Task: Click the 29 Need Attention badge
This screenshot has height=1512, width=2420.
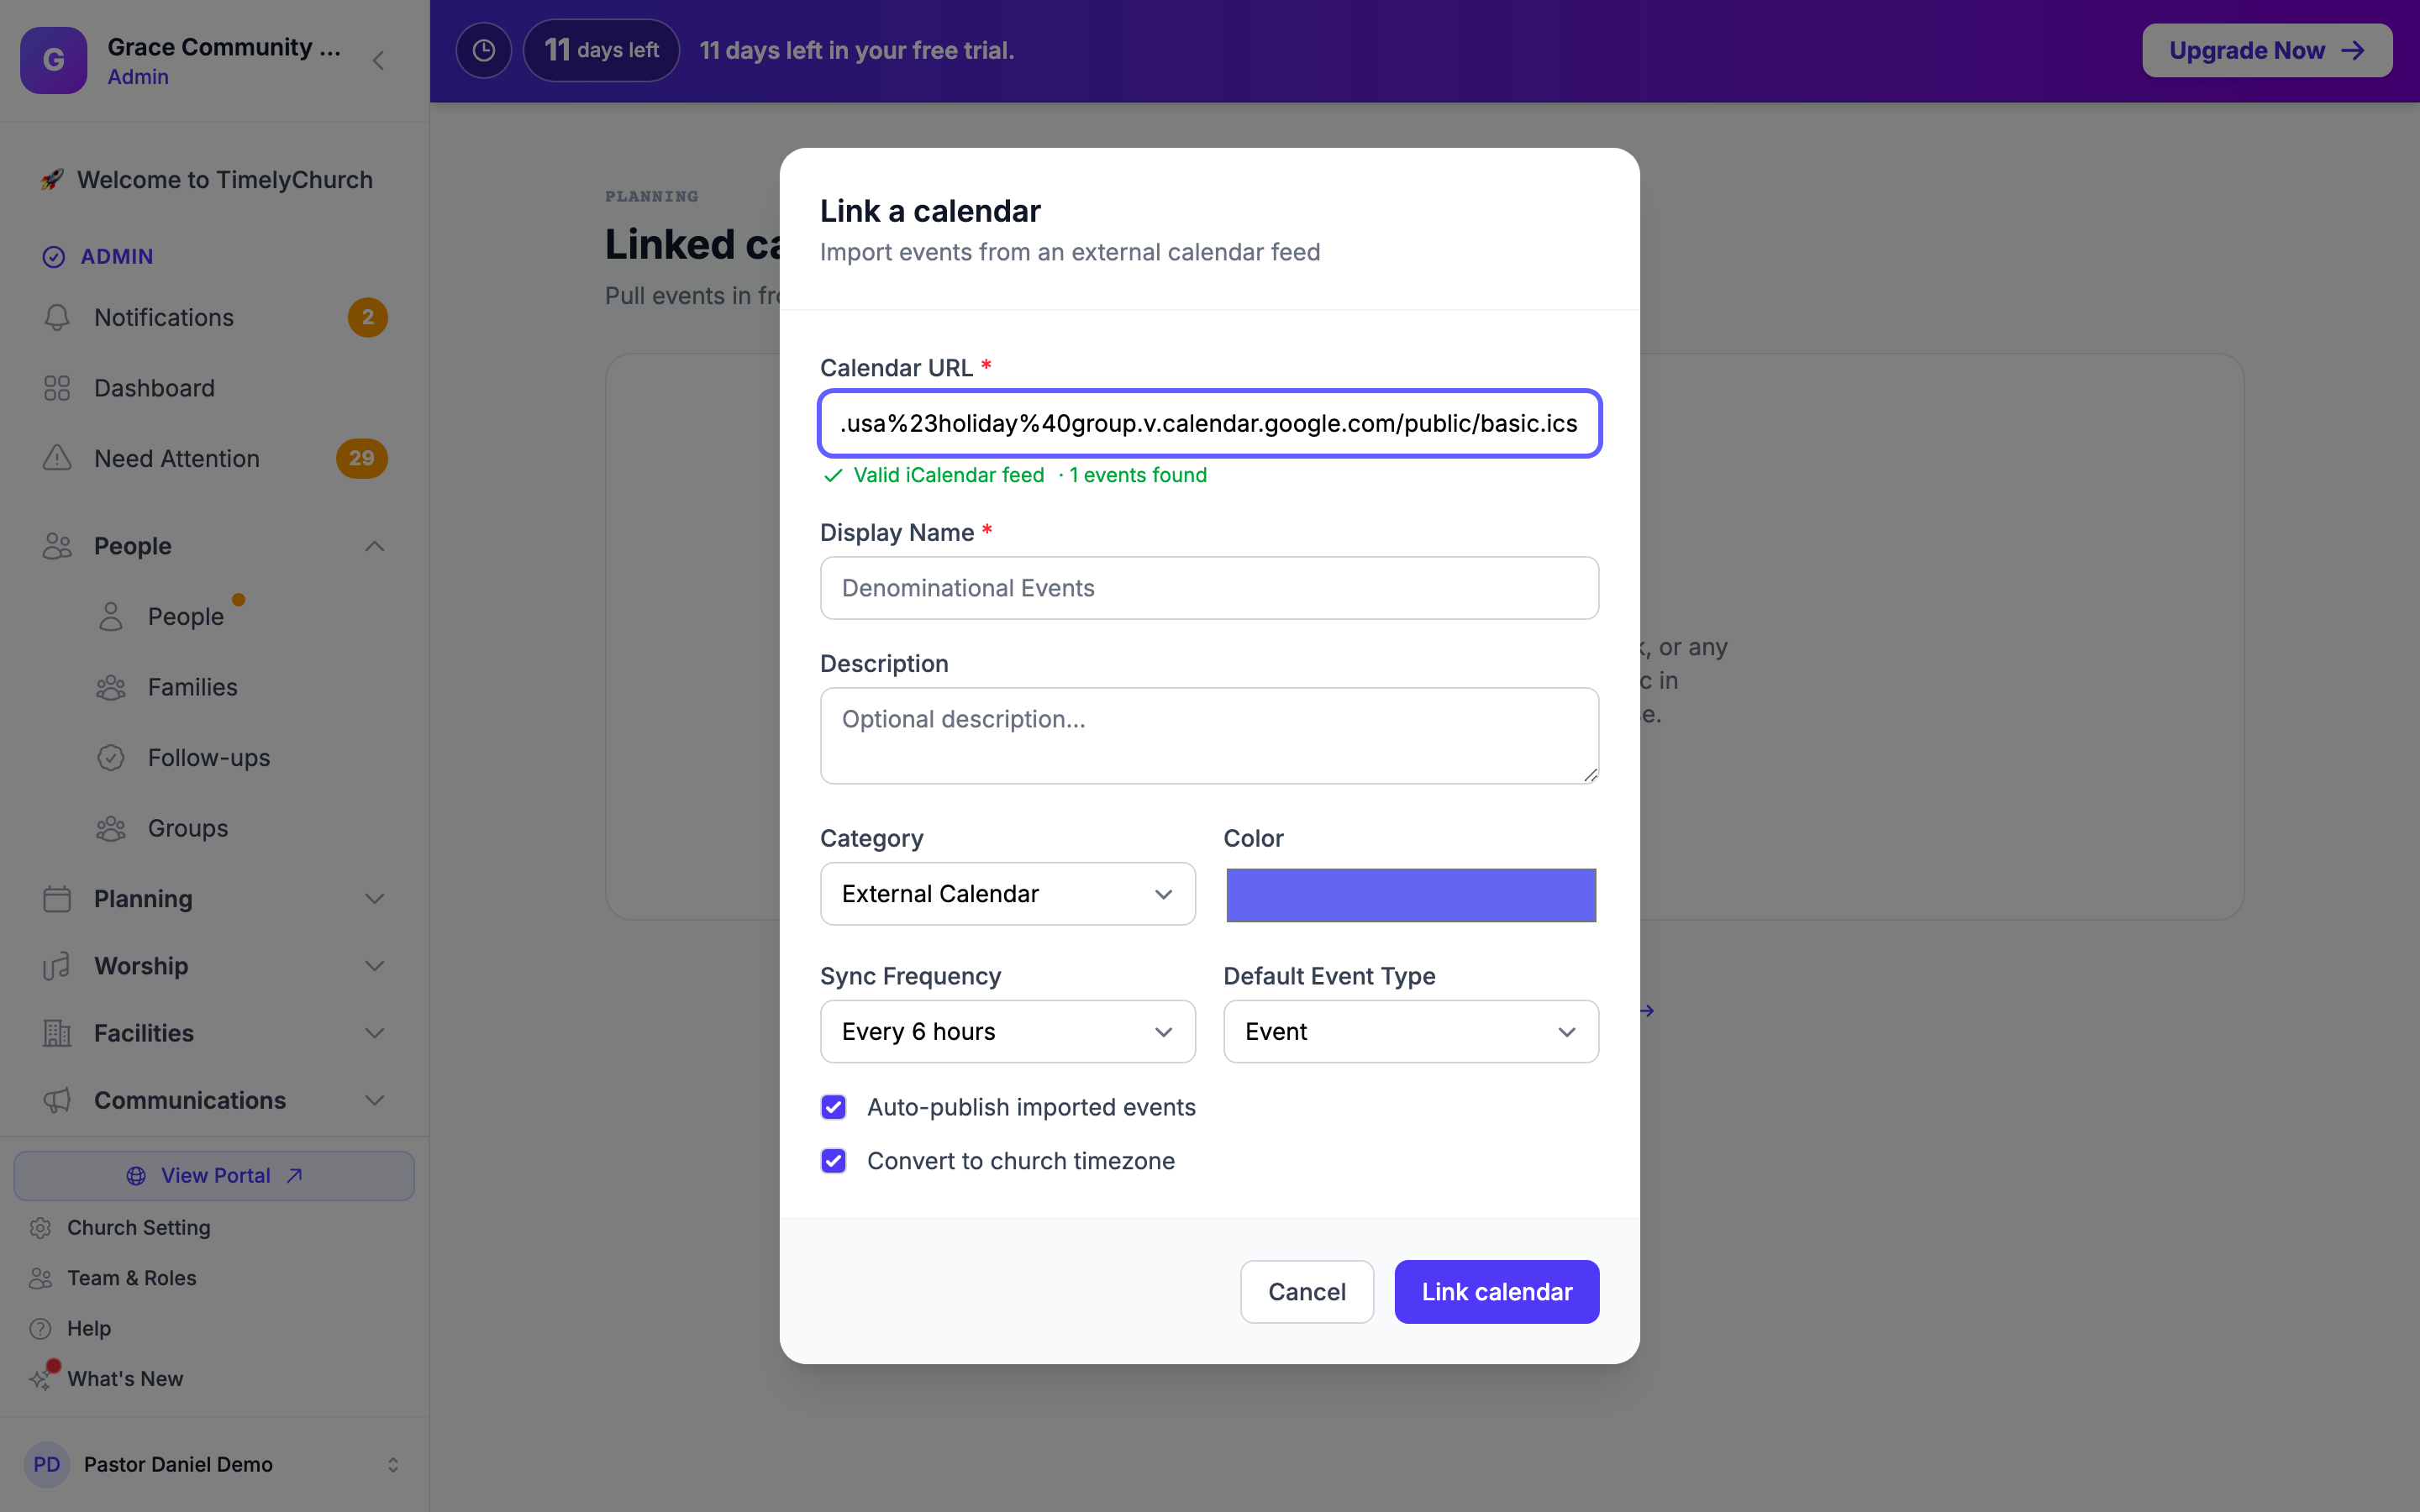Action: pyautogui.click(x=361, y=458)
